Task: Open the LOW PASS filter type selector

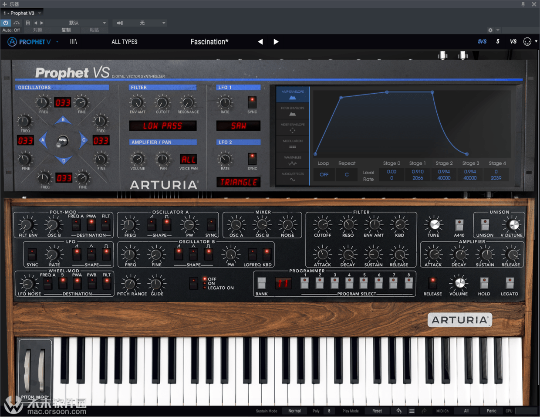Action: point(163,126)
